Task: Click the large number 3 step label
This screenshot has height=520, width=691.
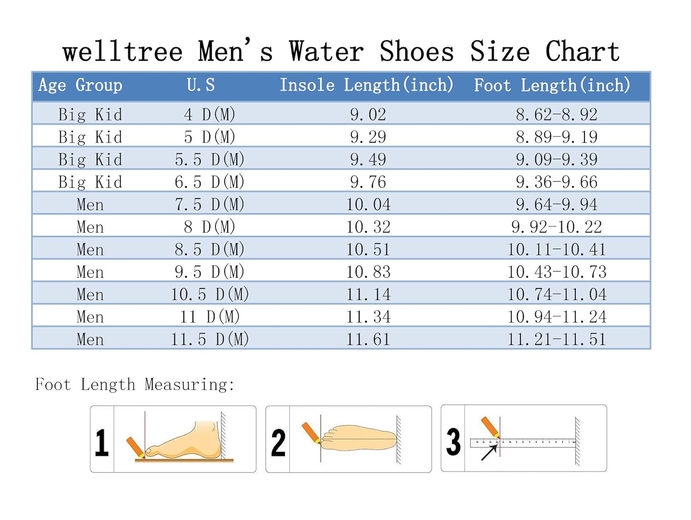Action: pos(453,442)
